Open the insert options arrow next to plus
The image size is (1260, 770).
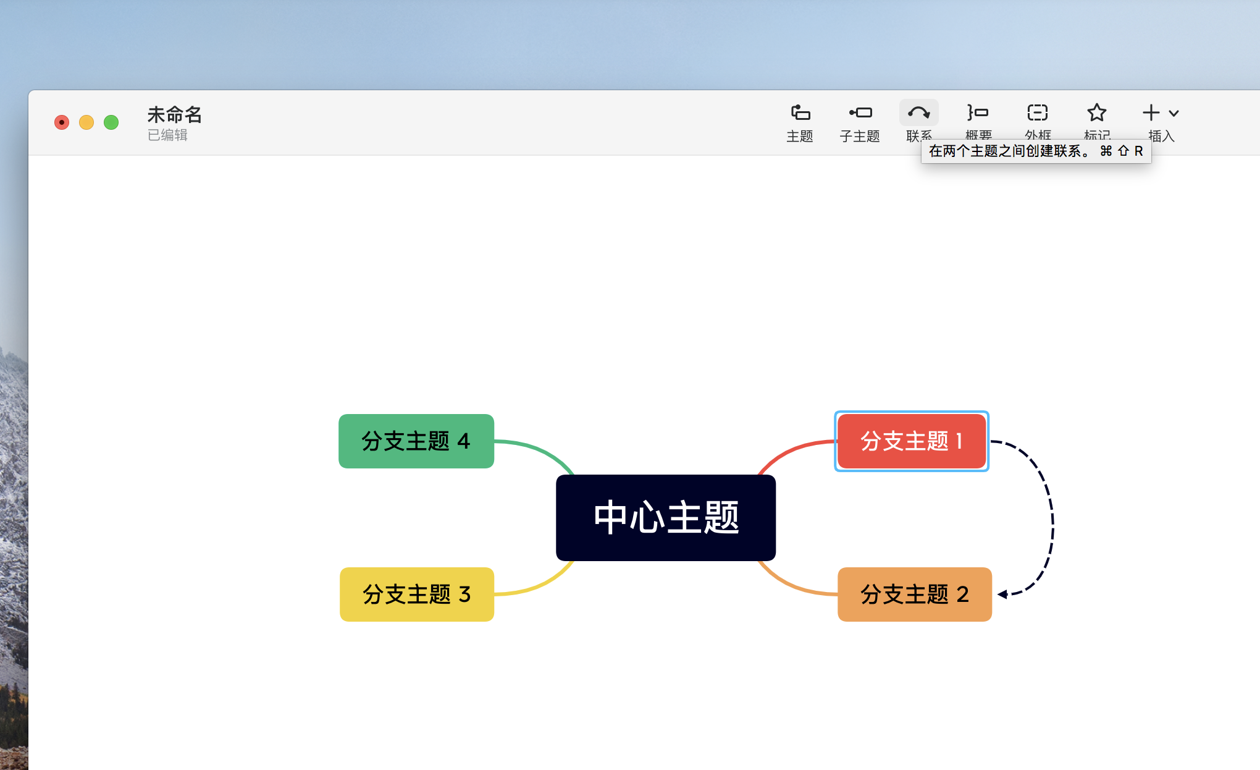click(x=1172, y=114)
